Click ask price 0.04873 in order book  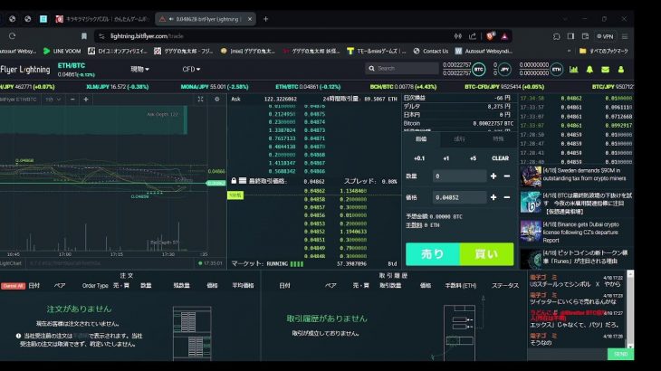point(314,130)
